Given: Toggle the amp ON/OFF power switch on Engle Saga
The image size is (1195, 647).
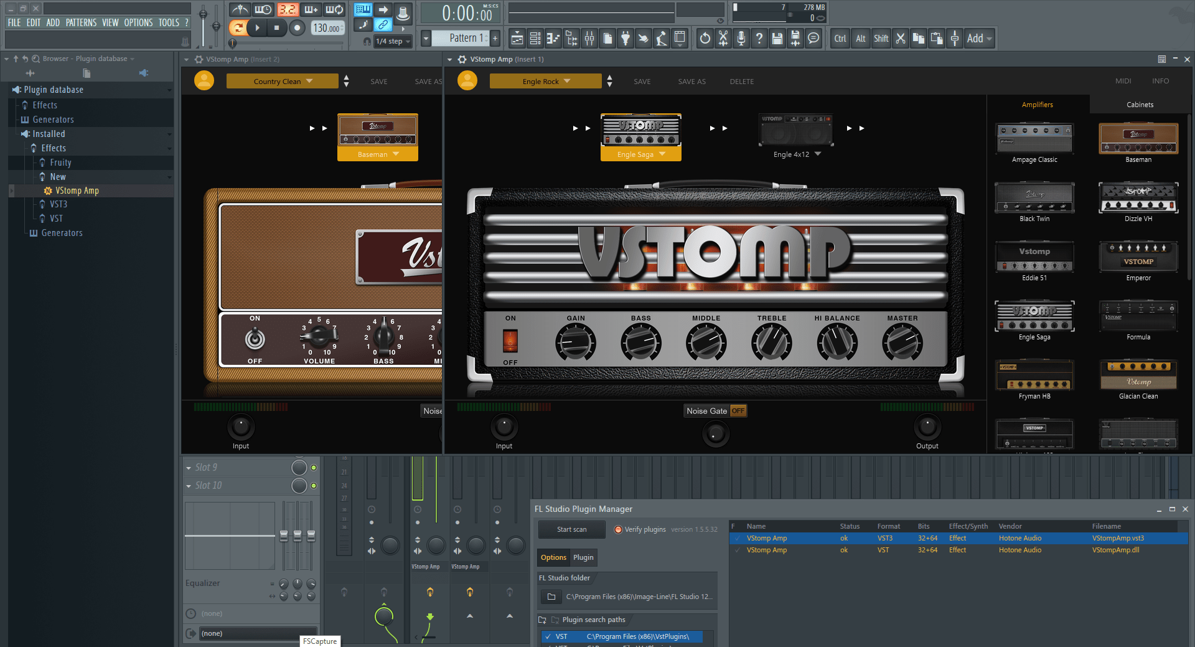Looking at the screenshot, I should click(x=510, y=341).
